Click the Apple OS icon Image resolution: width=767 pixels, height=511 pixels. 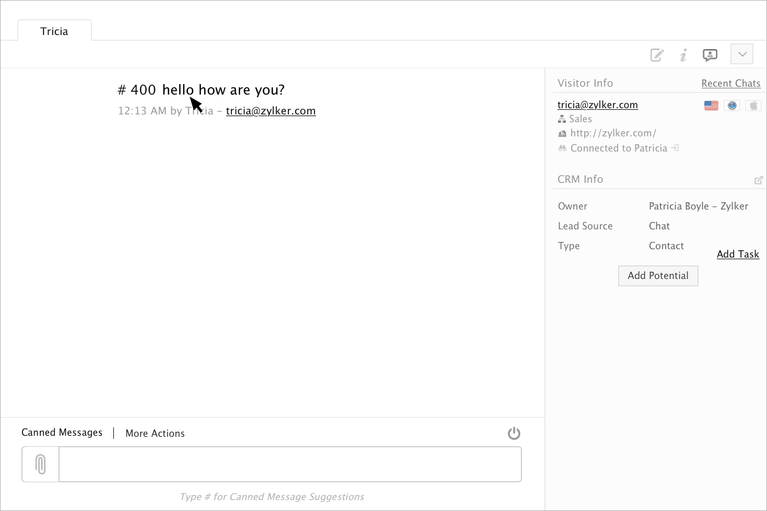click(753, 106)
